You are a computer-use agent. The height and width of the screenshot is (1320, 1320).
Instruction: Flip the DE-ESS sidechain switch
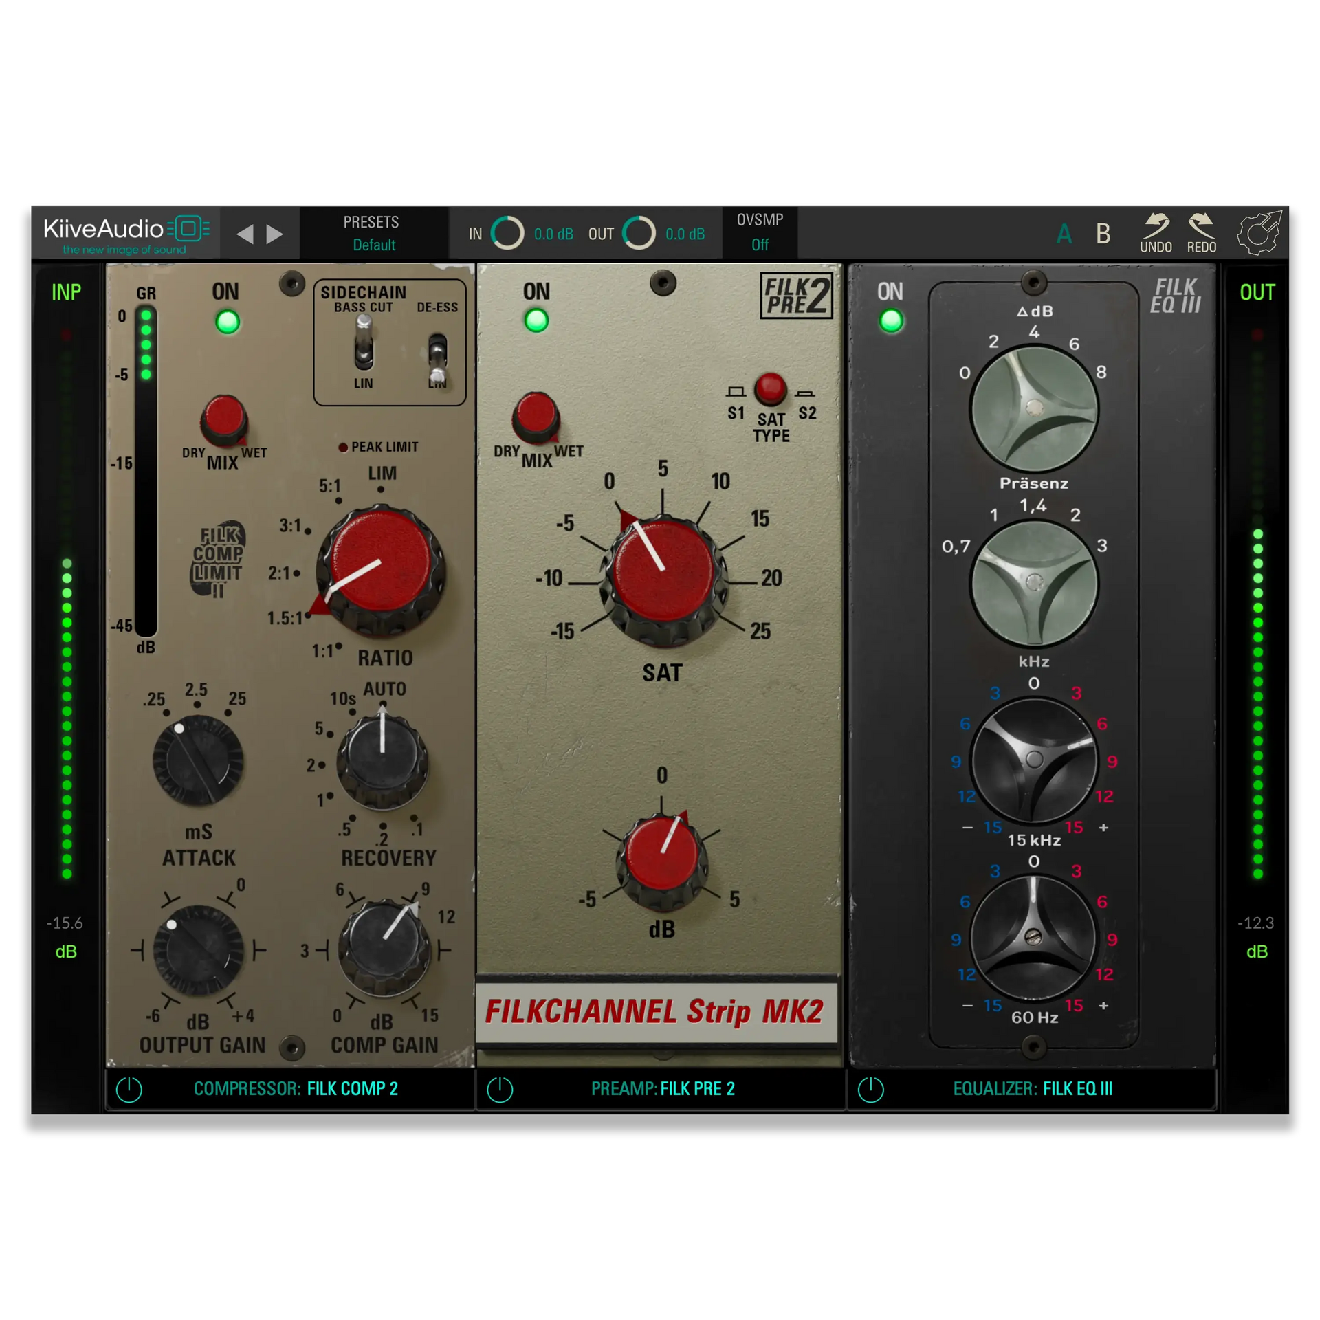point(437,357)
